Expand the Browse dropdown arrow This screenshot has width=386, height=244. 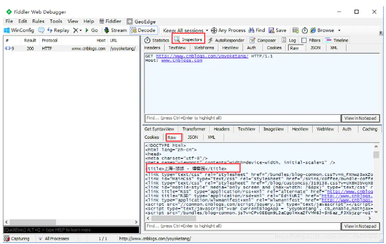(x=339, y=30)
